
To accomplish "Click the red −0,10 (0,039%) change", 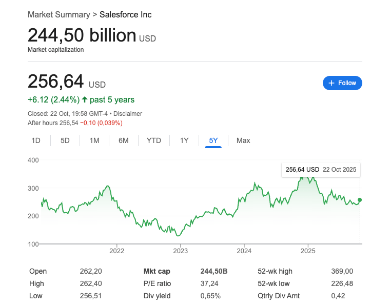I will (101, 123).
